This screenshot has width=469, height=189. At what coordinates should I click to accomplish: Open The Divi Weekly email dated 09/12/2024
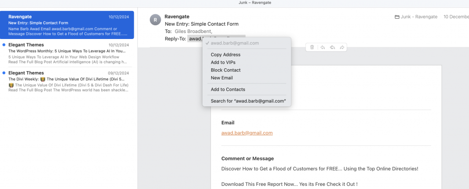click(69, 82)
